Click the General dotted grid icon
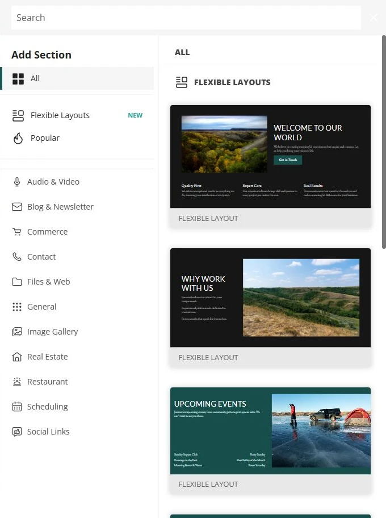This screenshot has width=386, height=518. point(17,307)
